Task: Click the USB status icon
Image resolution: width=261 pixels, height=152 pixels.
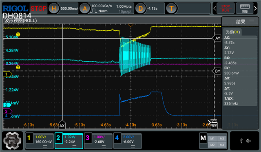Action: 241,141
